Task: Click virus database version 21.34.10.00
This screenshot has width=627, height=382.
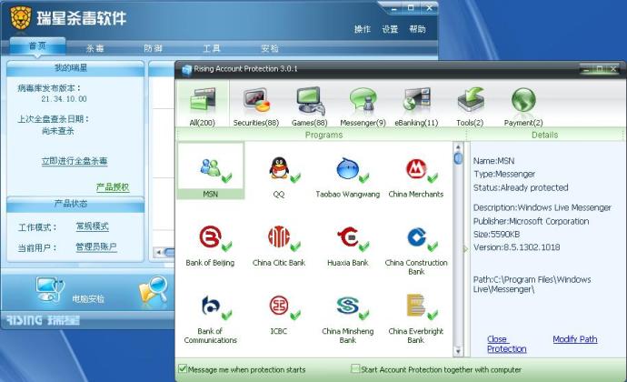Action: coord(64,98)
